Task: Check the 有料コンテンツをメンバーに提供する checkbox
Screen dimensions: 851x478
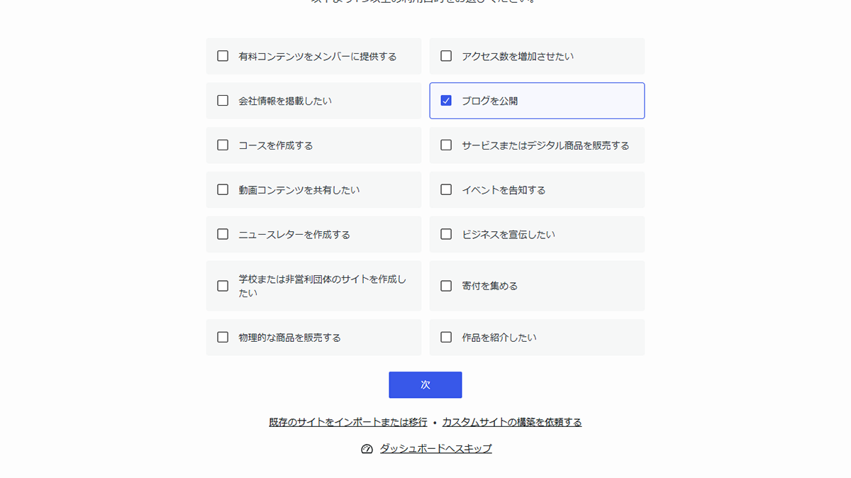Action: [x=223, y=55]
